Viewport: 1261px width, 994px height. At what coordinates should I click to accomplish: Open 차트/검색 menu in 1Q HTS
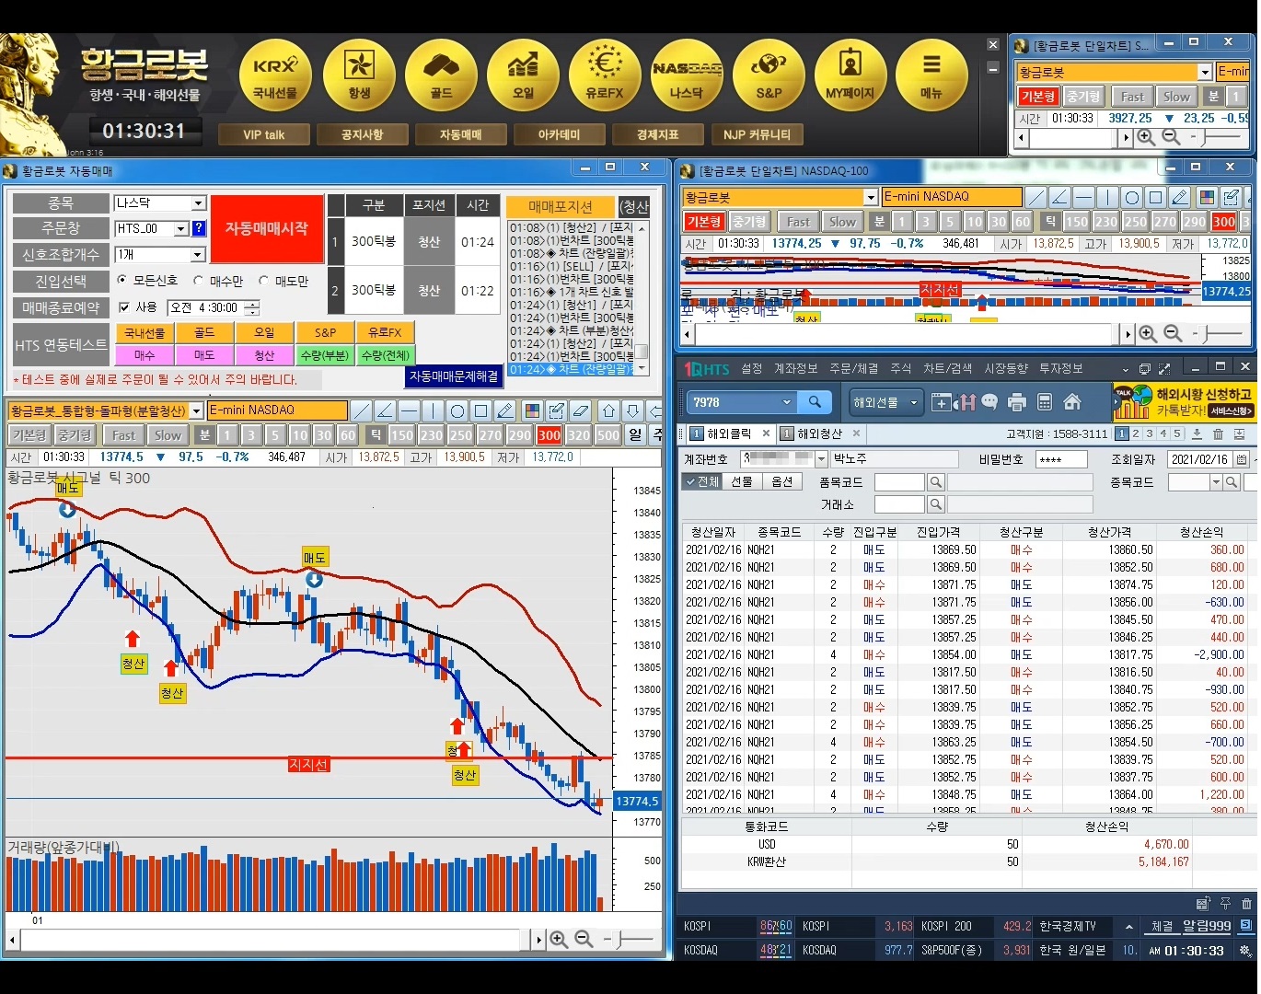[x=947, y=368]
